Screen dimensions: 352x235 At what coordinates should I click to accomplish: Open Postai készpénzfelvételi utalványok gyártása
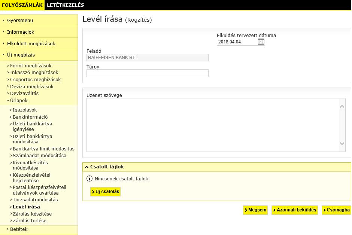[x=39, y=190]
